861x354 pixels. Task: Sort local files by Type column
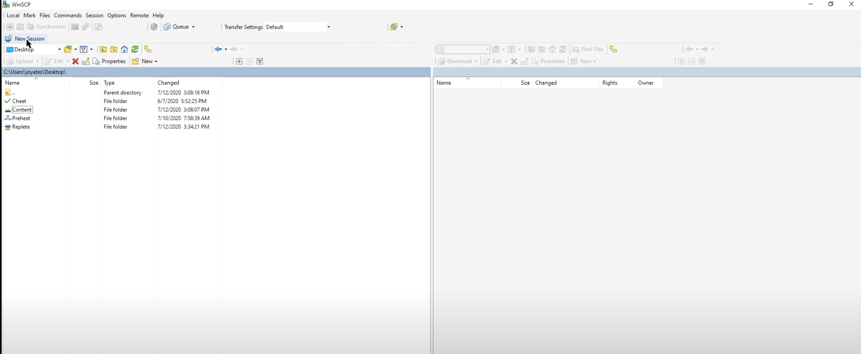point(127,83)
